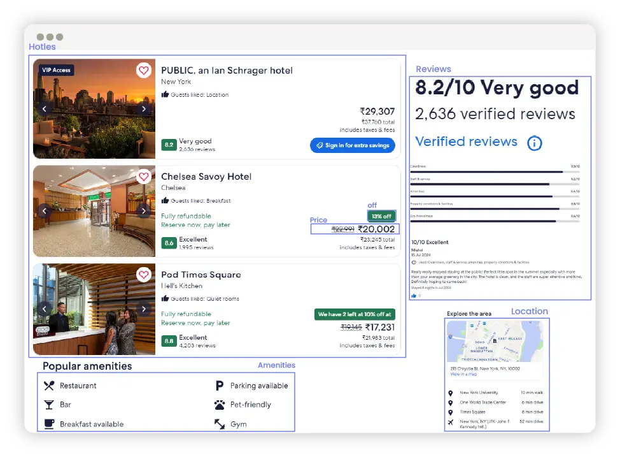Viewport: 620px width, 457px height.
Task: Click the 8.8 rating badge on Pod
Action: [x=169, y=341]
